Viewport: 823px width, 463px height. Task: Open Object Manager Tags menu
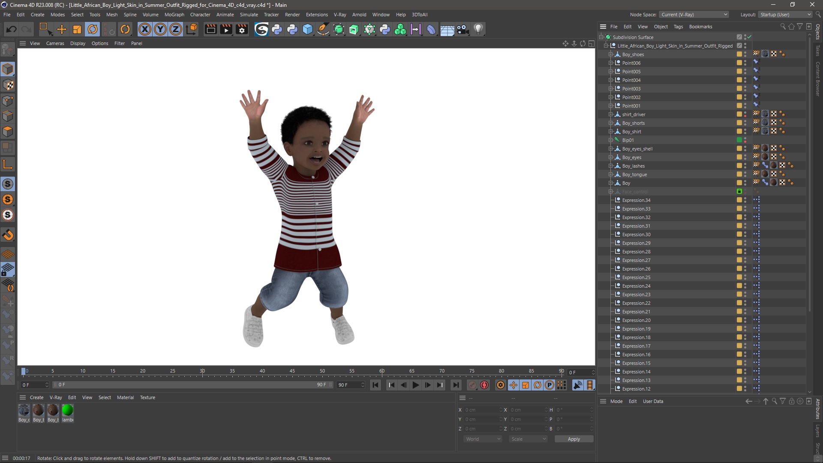678,27
